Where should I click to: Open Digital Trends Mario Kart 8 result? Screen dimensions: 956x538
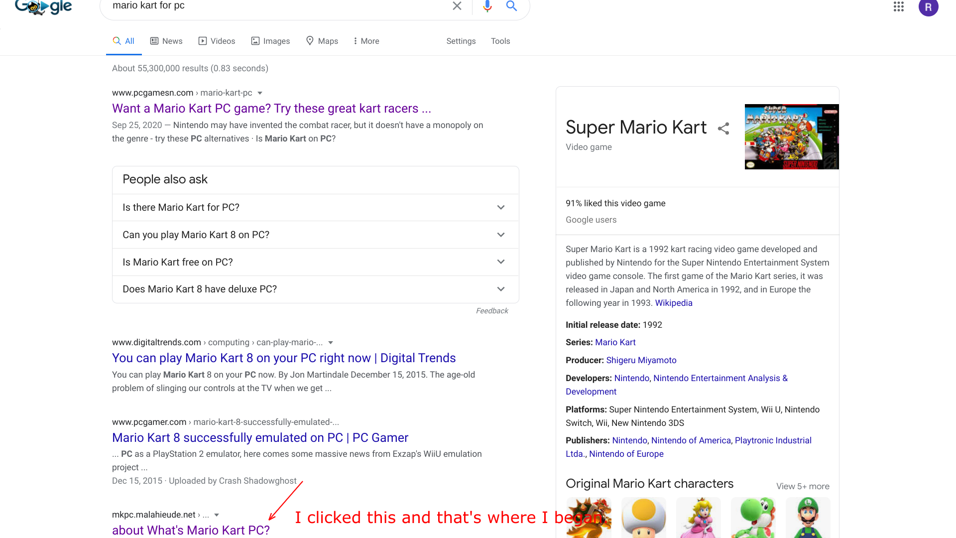pos(284,358)
